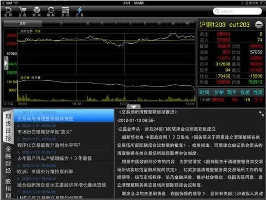Image resolution: width=266 pixels, height=200 pixels.
Task: Click the 持仓 value 170432
Action: (223, 76)
